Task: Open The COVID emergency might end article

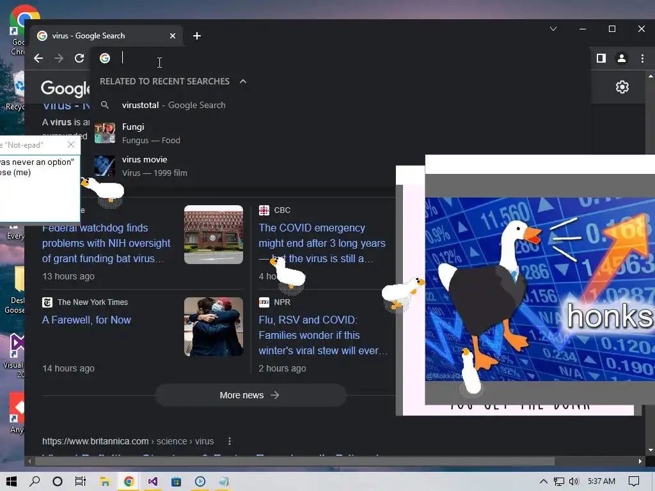Action: click(x=322, y=244)
